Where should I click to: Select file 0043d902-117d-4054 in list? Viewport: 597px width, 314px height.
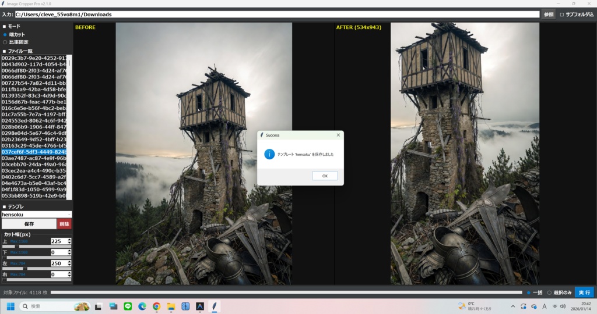coord(34,65)
